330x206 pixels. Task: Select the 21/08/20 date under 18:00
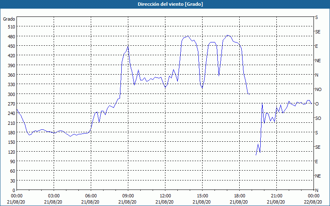pyautogui.click(x=239, y=202)
